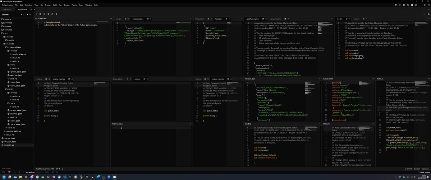Collapse the README.md editor pane
The image size is (431, 180).
(111, 19)
